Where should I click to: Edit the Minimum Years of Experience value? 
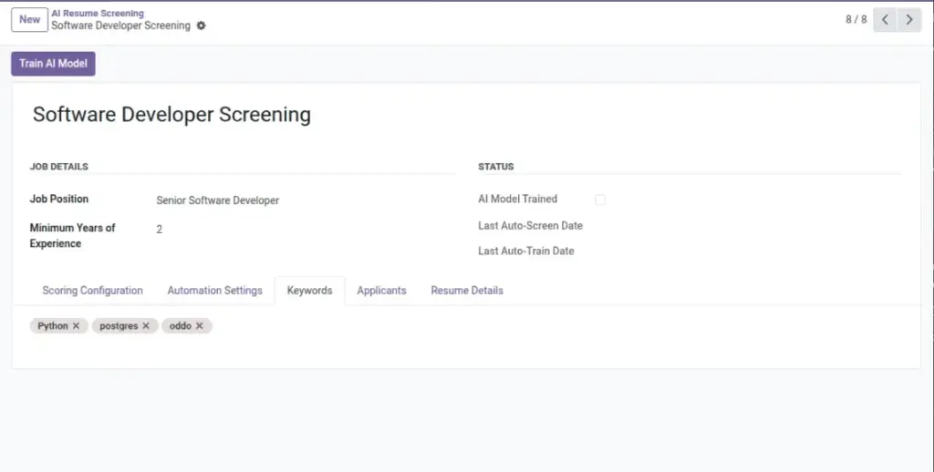tap(305, 229)
